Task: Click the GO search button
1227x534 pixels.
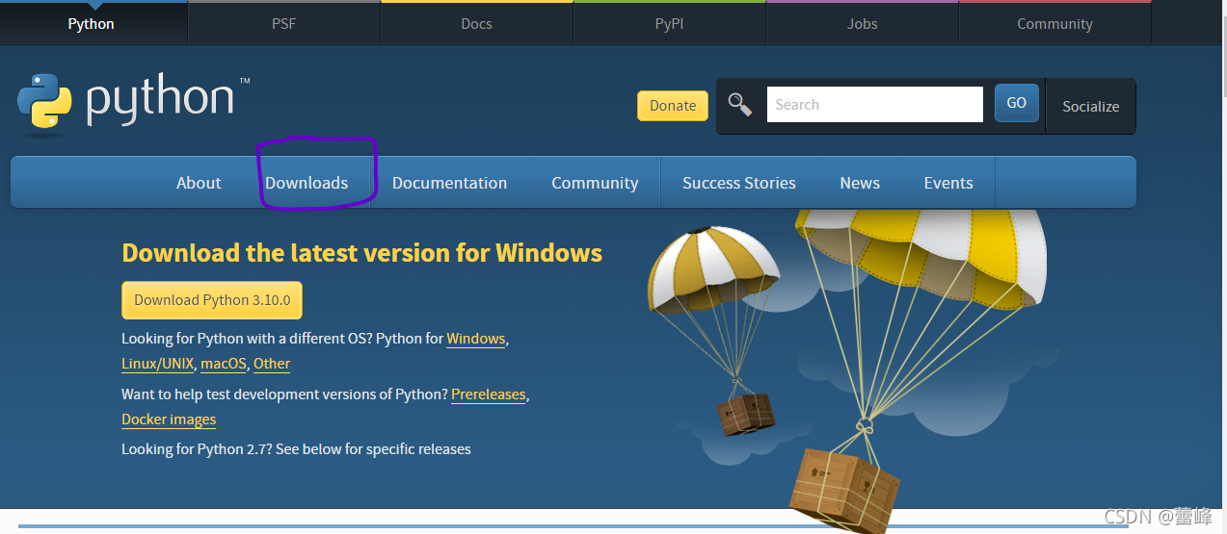Action: click(x=1017, y=103)
